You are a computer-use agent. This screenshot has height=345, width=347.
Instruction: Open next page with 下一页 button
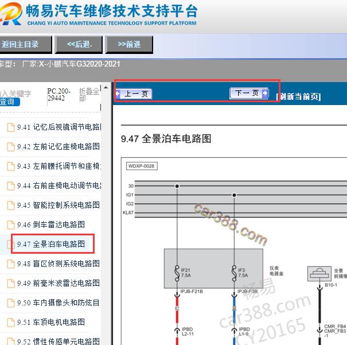249,93
